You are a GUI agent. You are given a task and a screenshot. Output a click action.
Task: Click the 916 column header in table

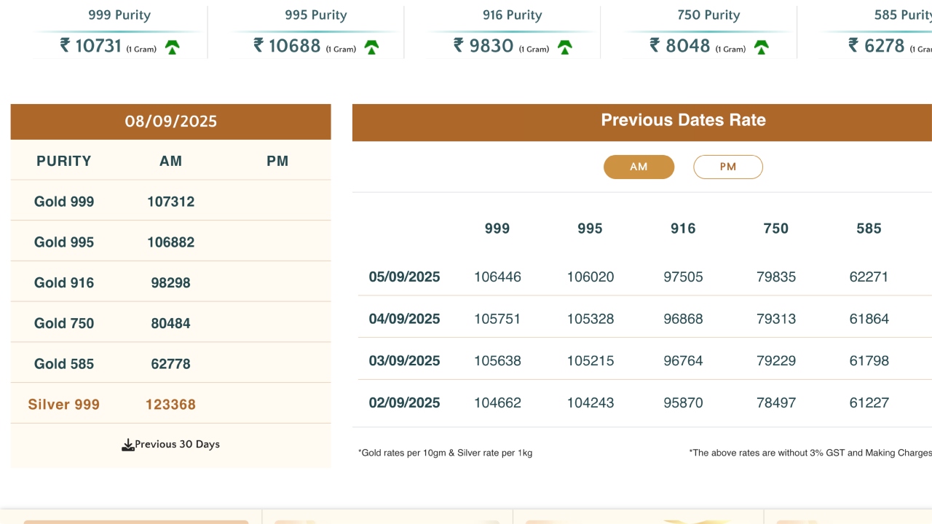(683, 229)
